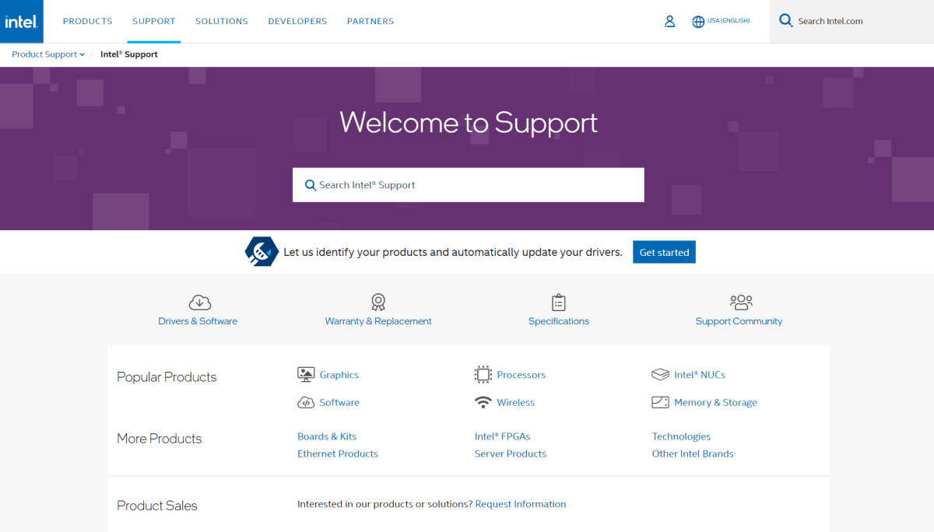Image resolution: width=934 pixels, height=532 pixels.
Task: Open the Ethernet Products link
Action: tap(338, 454)
